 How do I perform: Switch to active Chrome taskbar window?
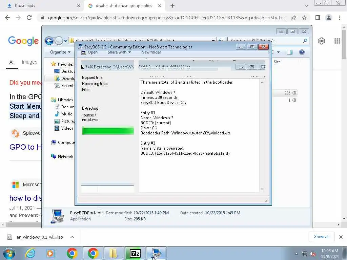[x=93, y=253]
